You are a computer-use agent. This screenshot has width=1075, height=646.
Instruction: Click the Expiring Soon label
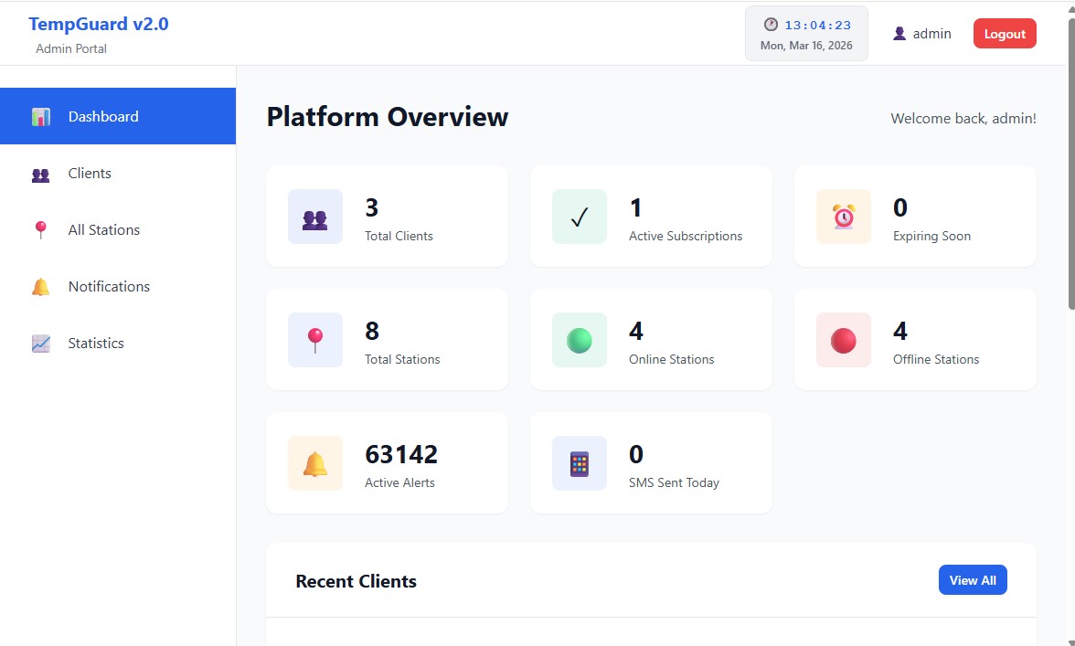tap(931, 236)
